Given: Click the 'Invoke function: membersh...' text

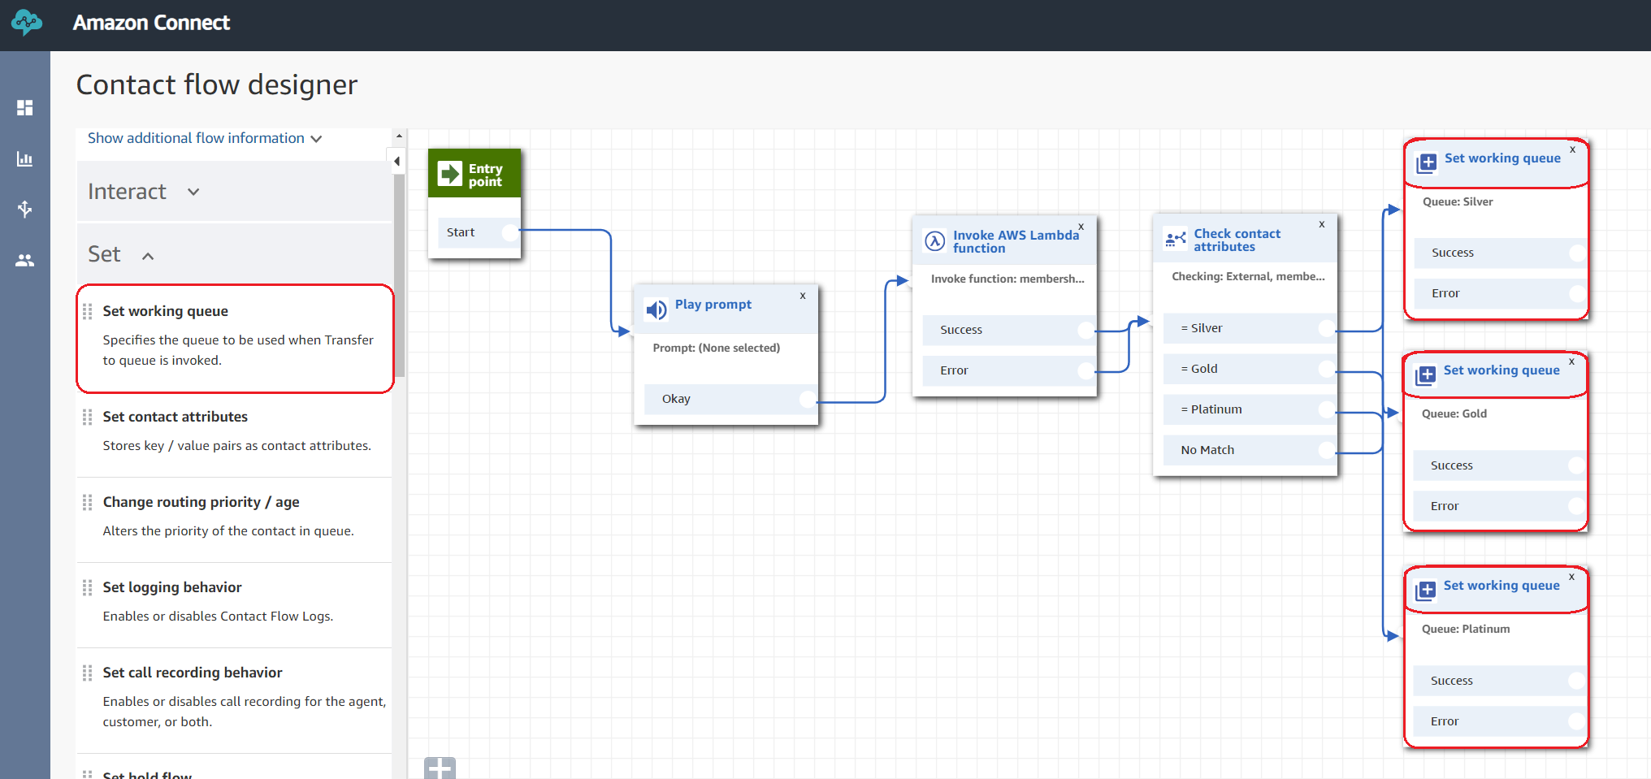Looking at the screenshot, I should (1007, 279).
